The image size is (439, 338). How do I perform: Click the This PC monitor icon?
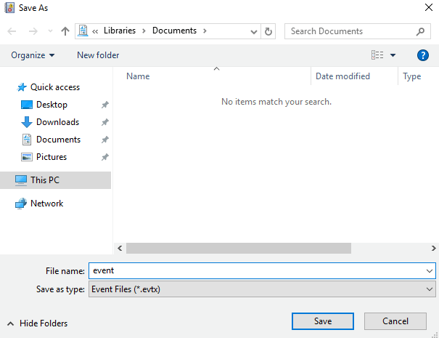pos(21,180)
